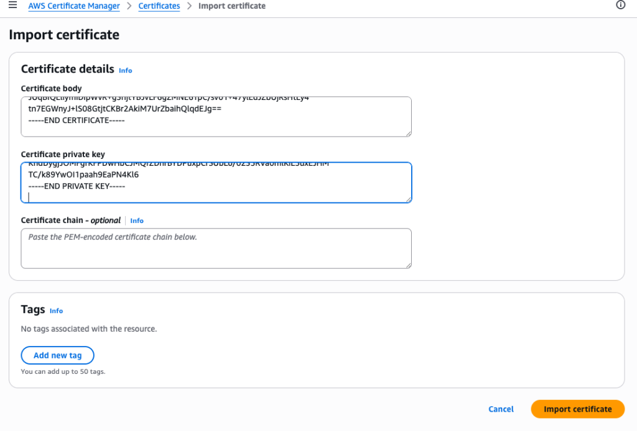Open Info beside Certificate chain label
637x431 pixels.
[136, 220]
